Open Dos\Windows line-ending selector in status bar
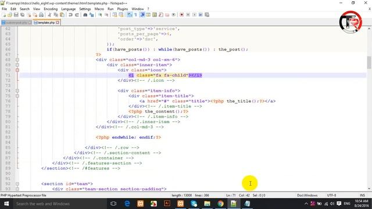372x209 pixels. (x=307, y=195)
